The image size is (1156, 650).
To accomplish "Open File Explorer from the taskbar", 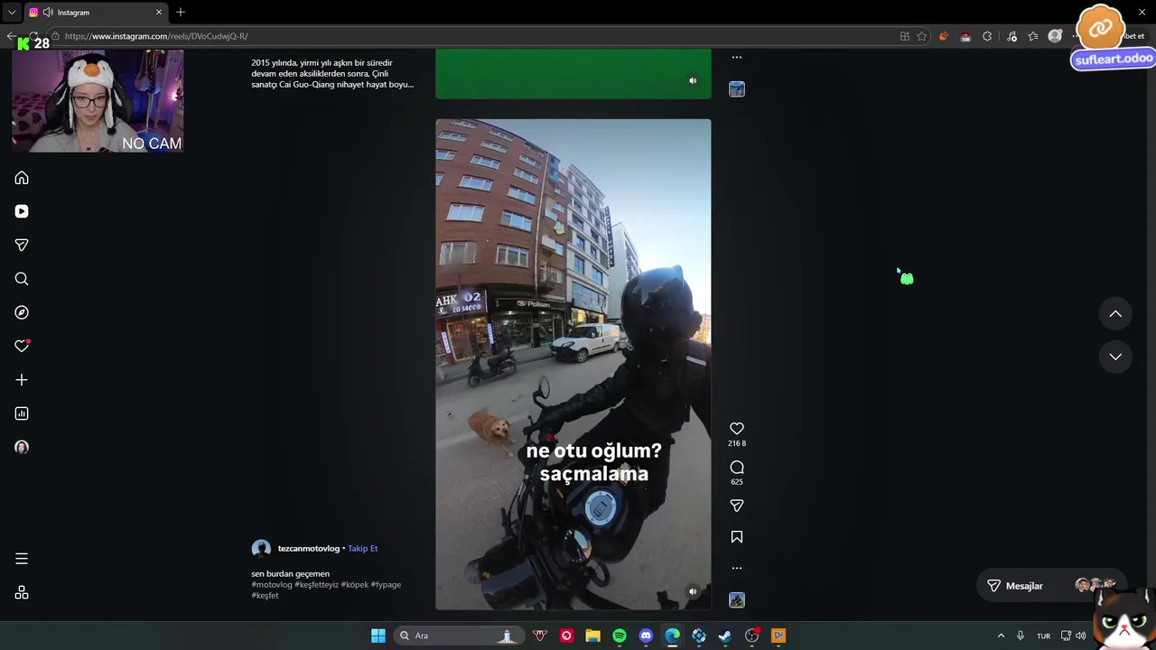I will click(592, 636).
